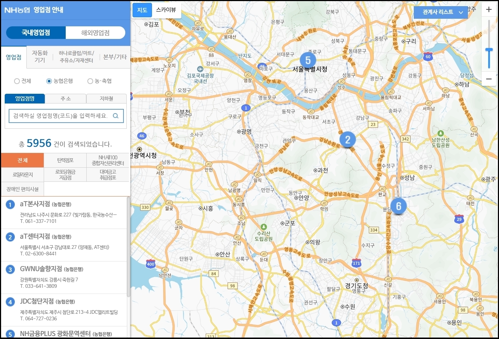Open GWNU솔향지점 branch entry
499x339 pixels.
click(64, 278)
